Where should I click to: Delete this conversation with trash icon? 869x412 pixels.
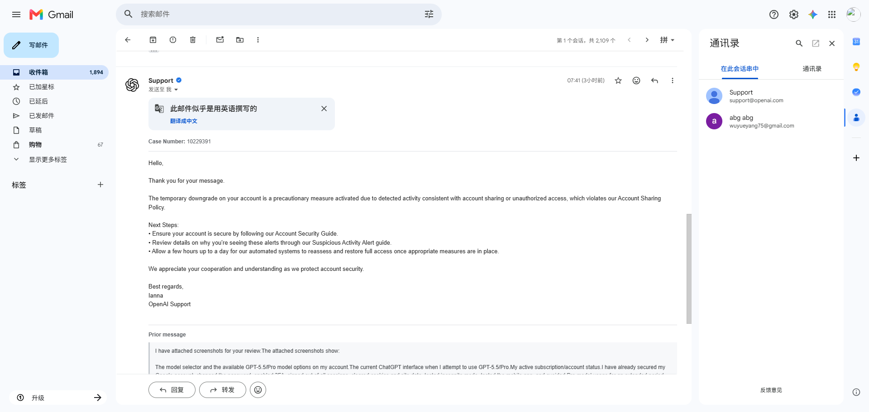pyautogui.click(x=193, y=40)
